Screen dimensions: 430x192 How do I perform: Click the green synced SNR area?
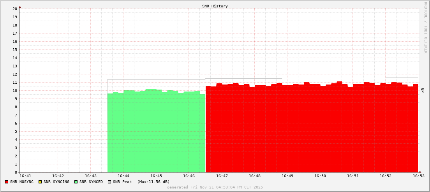(156, 132)
